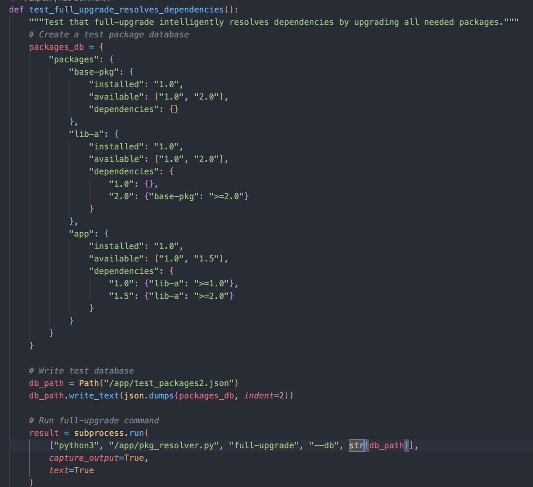This screenshot has width=533, height=487.
Task: Click the function name test_full_upgrade_resolves_dependencies
Action: pyautogui.click(x=126, y=10)
